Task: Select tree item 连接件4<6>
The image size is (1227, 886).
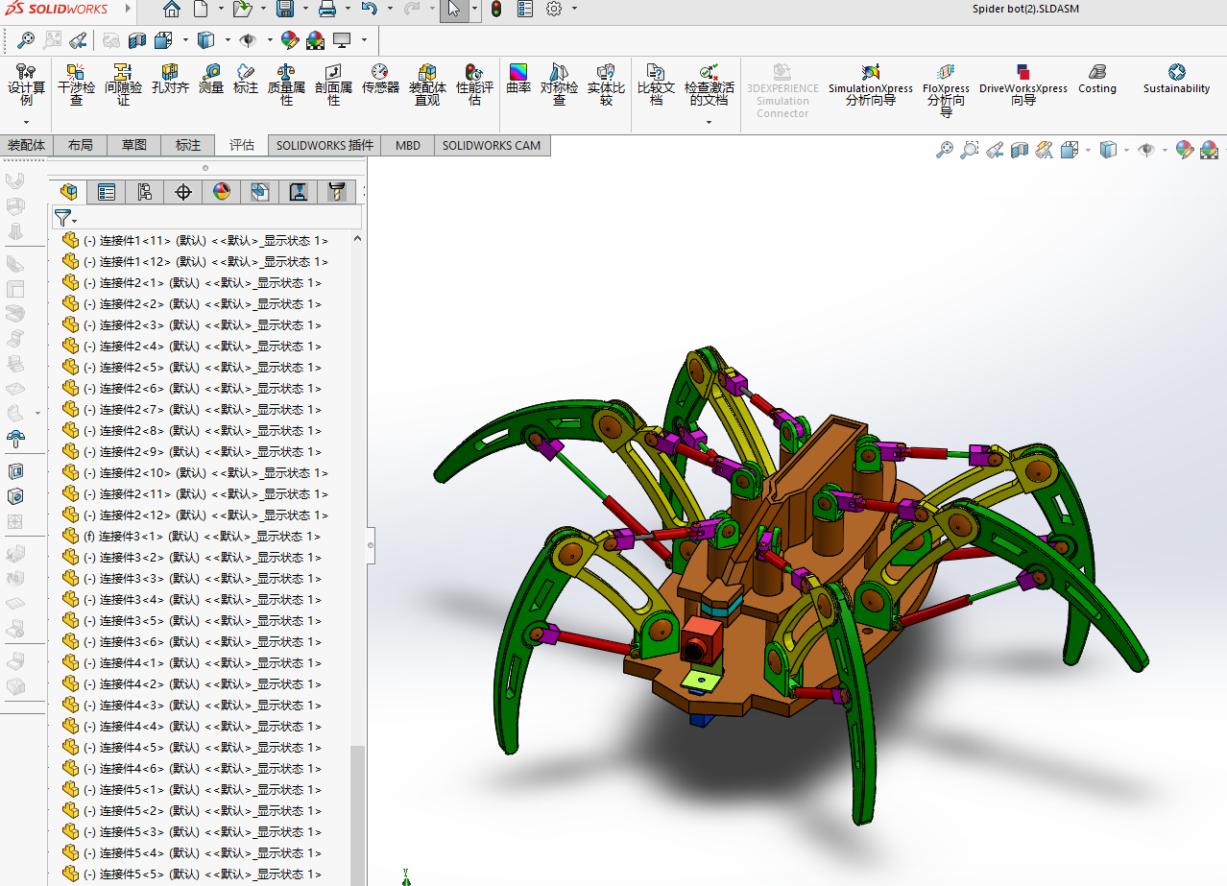Action: point(192,768)
